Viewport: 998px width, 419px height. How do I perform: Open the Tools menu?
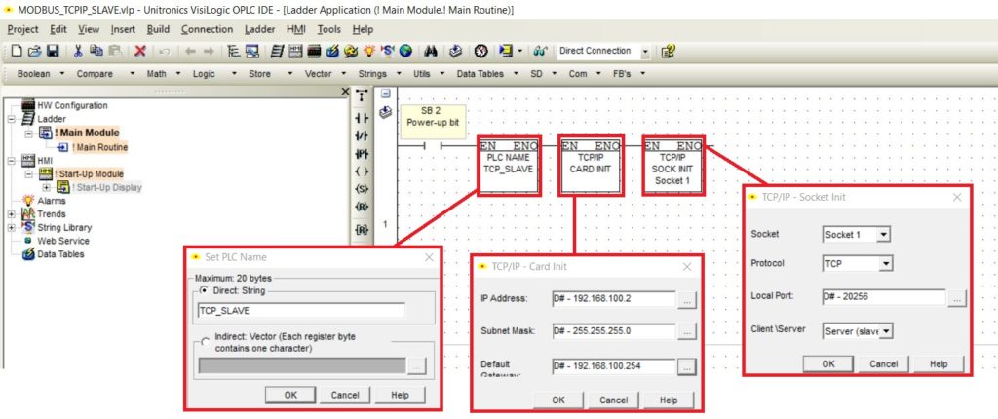coord(329,29)
